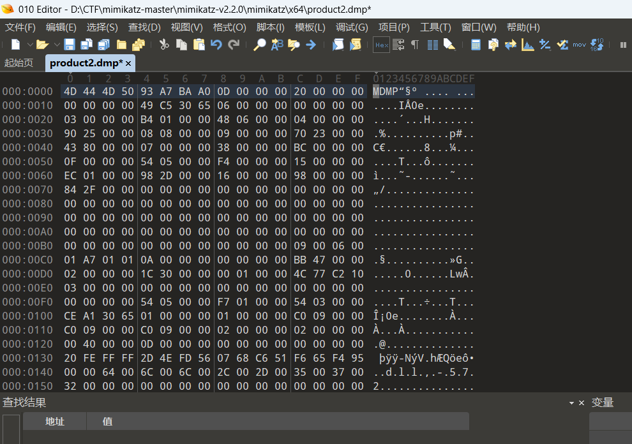Open the 模板(L) menu
This screenshot has height=444, width=632.
coord(310,27)
